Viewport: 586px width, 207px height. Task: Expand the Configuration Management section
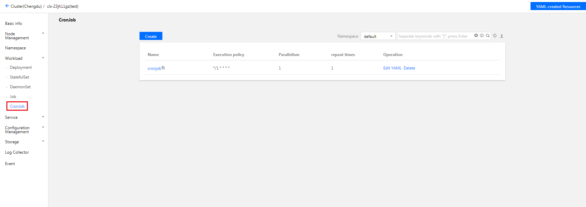pos(43,127)
